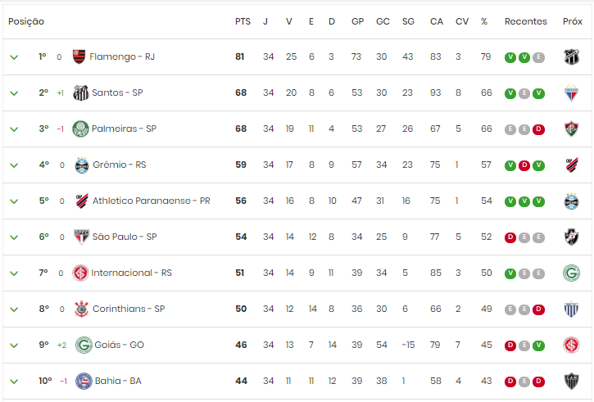
Task: Sort table by PTS column header
Action: click(x=243, y=21)
